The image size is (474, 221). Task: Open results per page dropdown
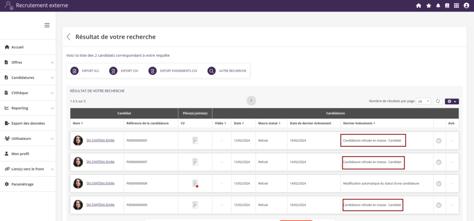pos(423,101)
